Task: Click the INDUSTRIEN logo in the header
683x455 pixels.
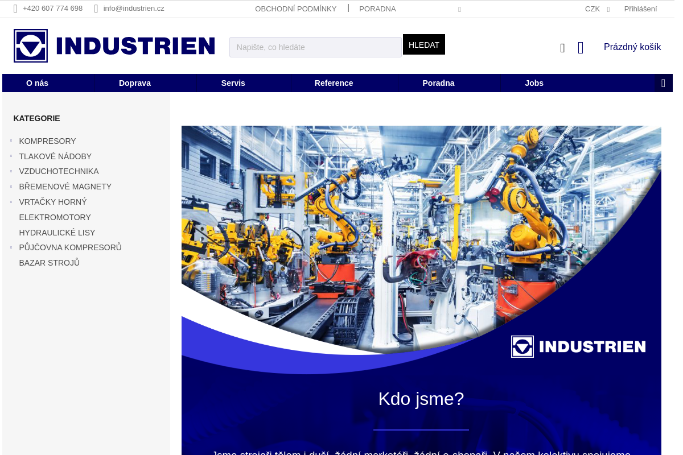Action: click(114, 45)
